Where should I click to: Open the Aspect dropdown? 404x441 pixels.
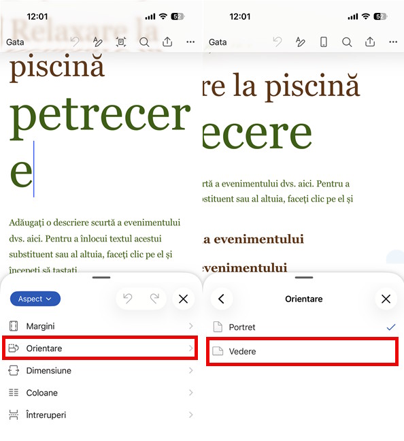35,299
